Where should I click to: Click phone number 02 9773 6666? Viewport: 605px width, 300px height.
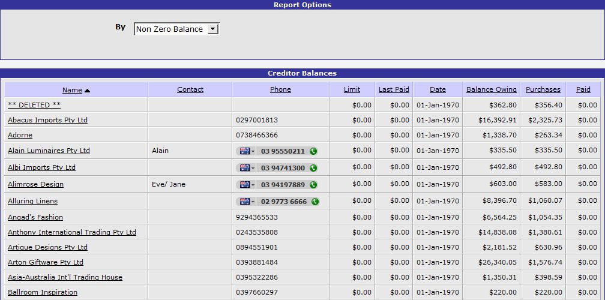[x=284, y=202]
